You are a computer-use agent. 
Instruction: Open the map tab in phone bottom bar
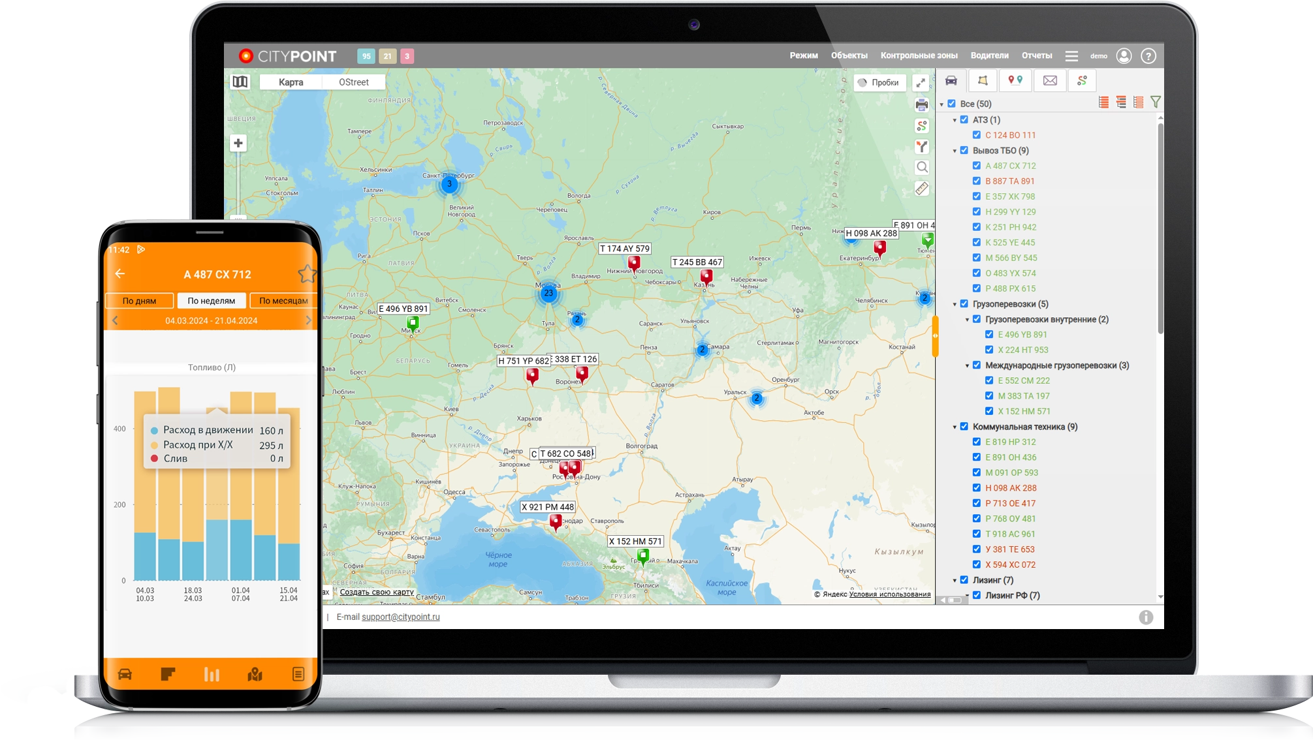coord(255,674)
